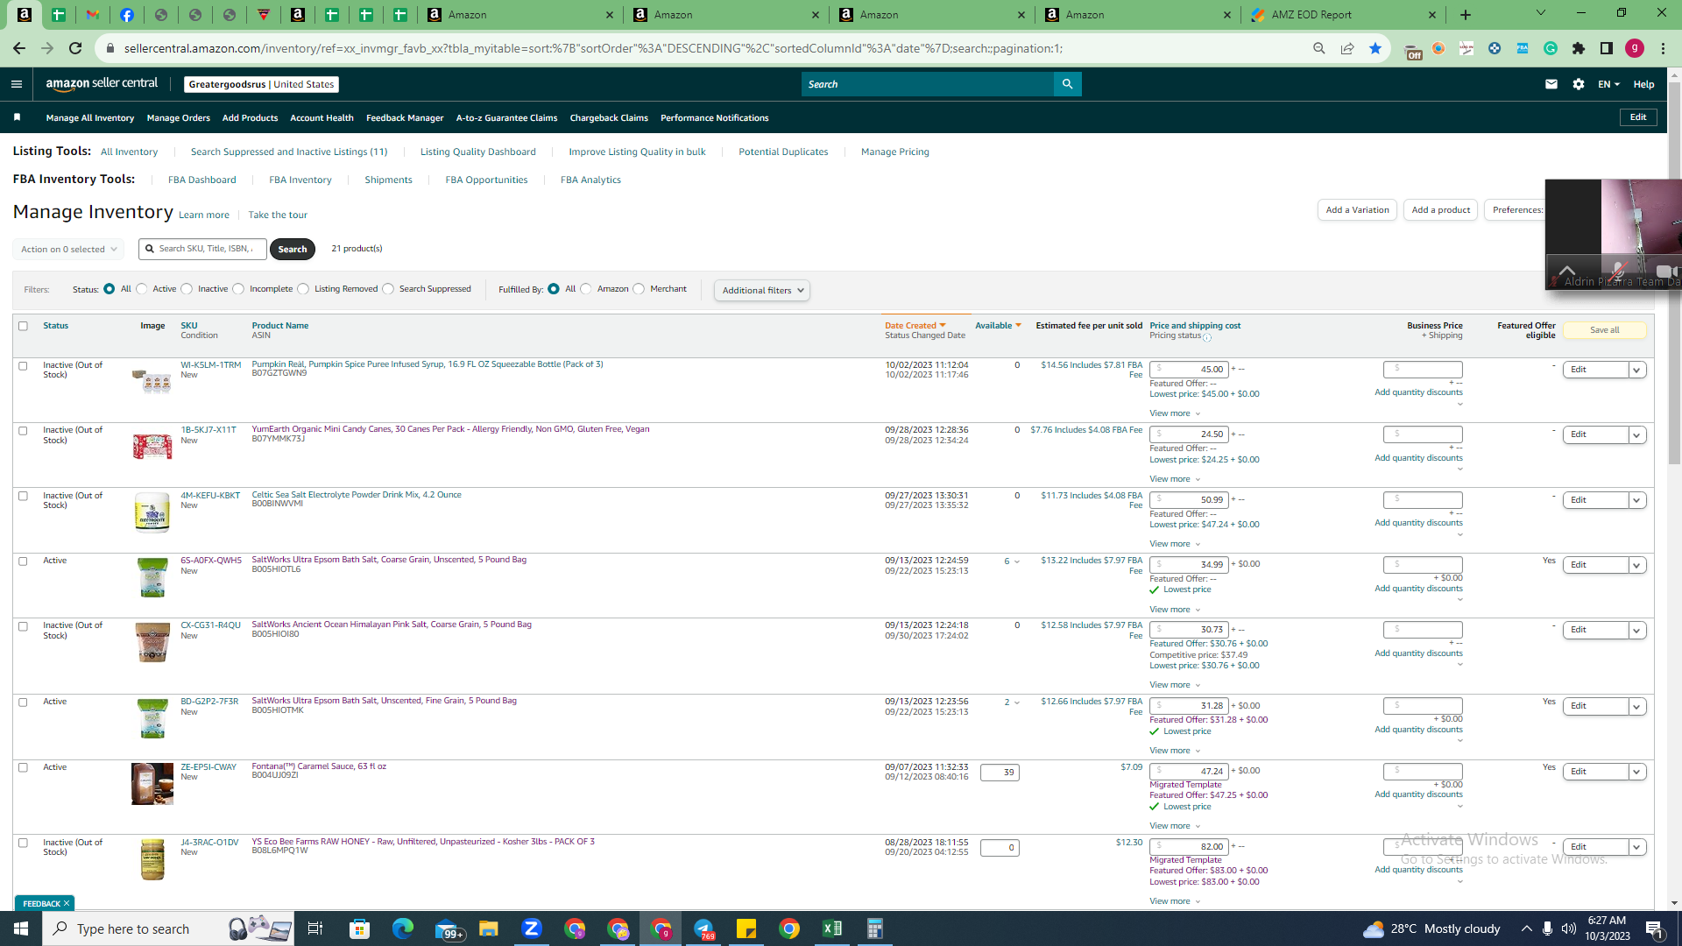Expand View more for Celtic Sea Salt
Viewport: 1682px width, 946px height.
coord(1175,544)
